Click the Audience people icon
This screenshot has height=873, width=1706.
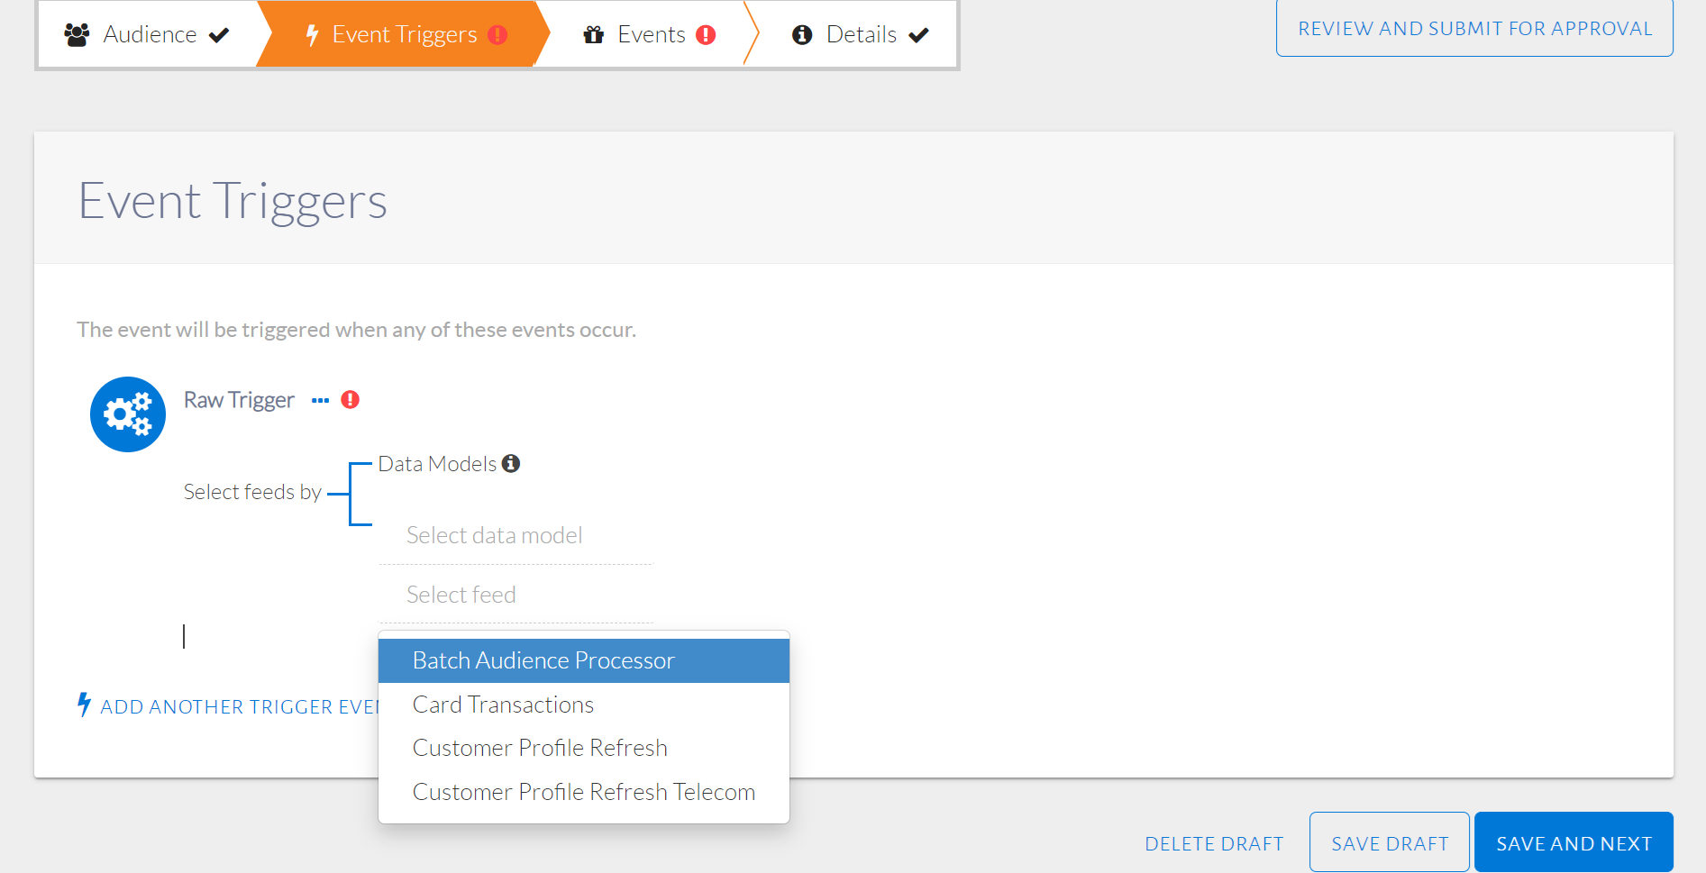(78, 35)
